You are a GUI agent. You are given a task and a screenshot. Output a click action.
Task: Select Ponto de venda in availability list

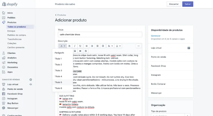[171, 57]
